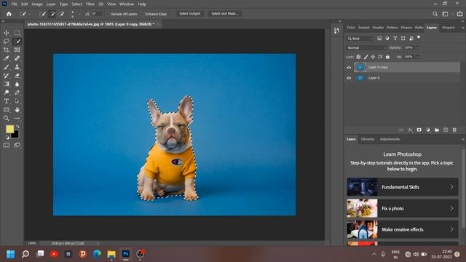Open the Filter menu
The width and height of the screenshot is (466, 262).
90,4
